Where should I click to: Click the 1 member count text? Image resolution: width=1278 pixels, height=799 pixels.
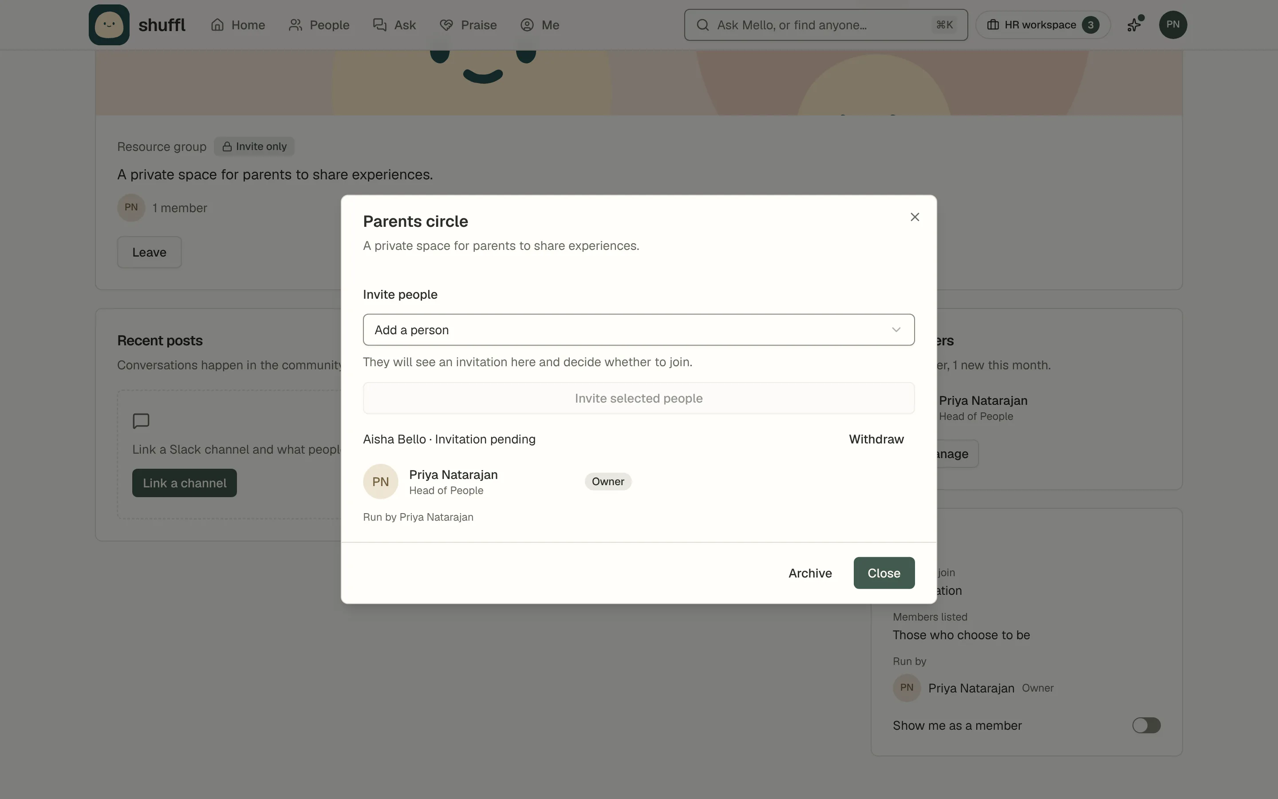180,208
